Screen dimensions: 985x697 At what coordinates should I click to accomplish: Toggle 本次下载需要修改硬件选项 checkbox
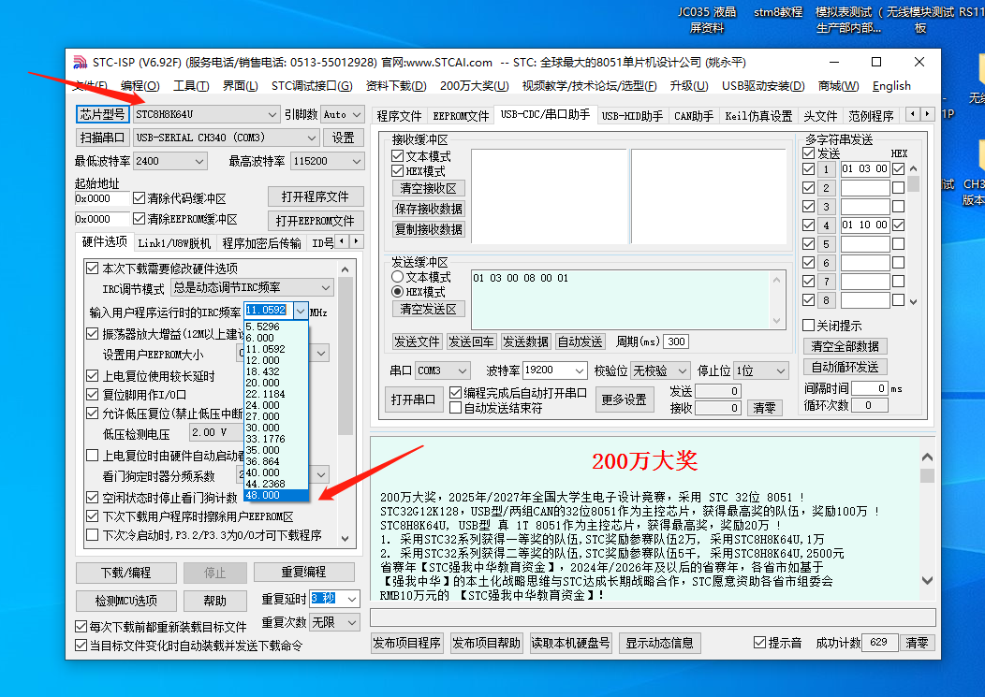pos(93,269)
